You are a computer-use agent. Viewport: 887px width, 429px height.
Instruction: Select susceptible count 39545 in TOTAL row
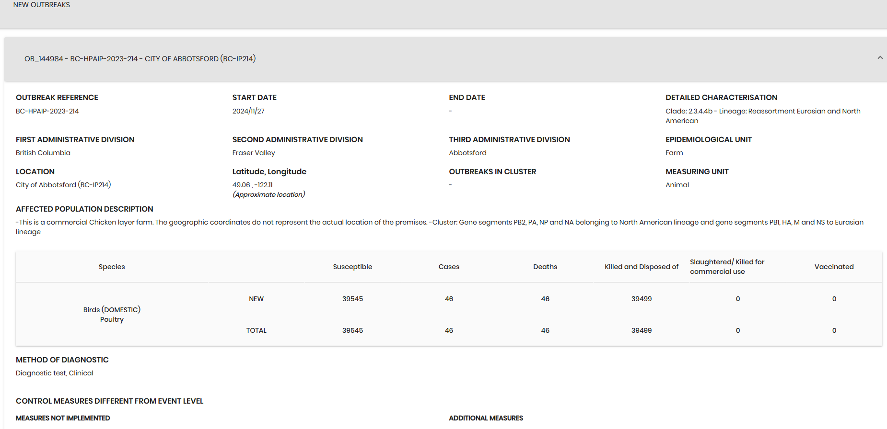click(x=352, y=330)
